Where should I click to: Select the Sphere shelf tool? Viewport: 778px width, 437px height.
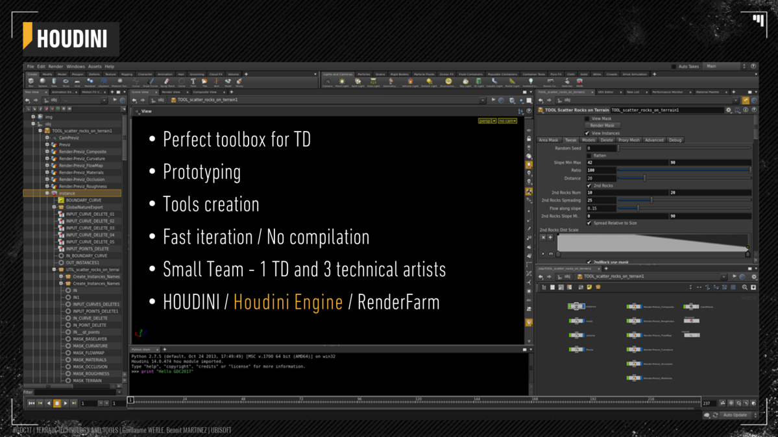pos(43,82)
